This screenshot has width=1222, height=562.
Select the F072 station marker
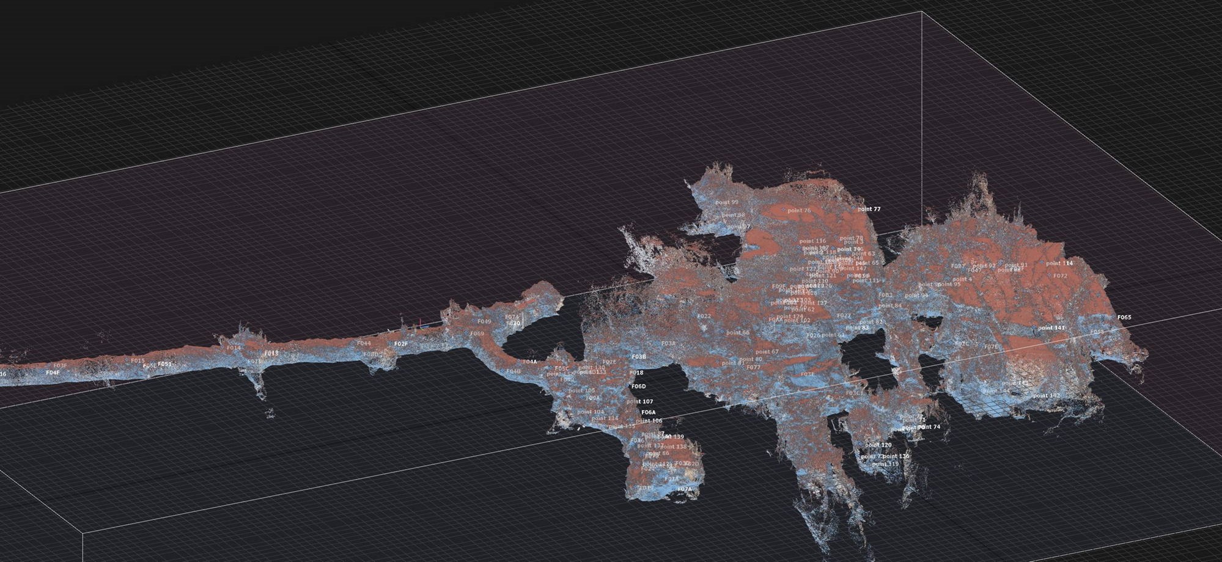click(x=1060, y=276)
